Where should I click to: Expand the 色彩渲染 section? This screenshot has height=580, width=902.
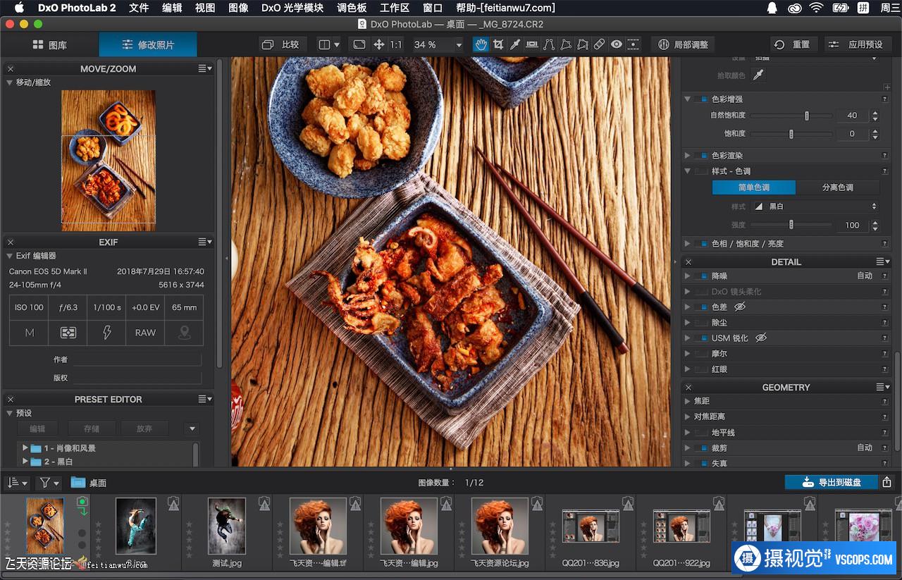(688, 156)
